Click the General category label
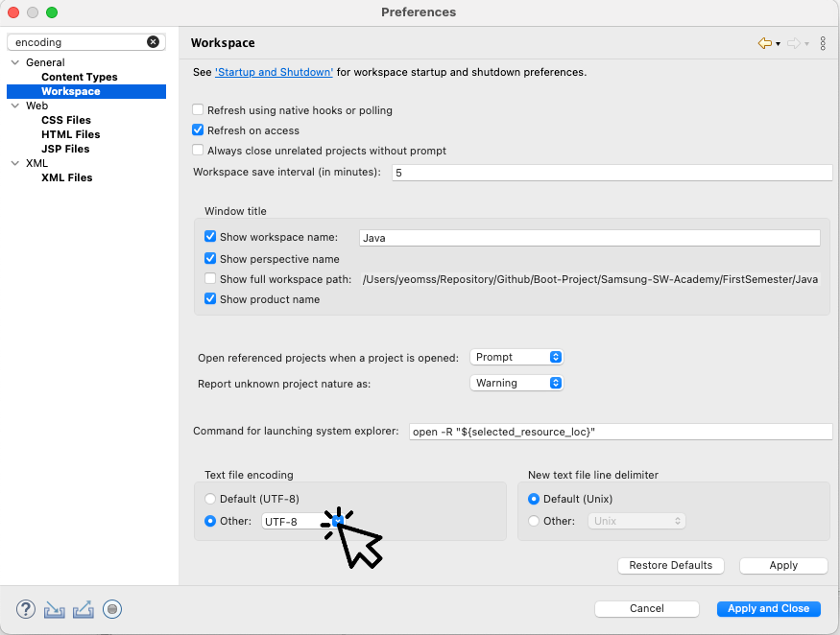 click(x=45, y=62)
